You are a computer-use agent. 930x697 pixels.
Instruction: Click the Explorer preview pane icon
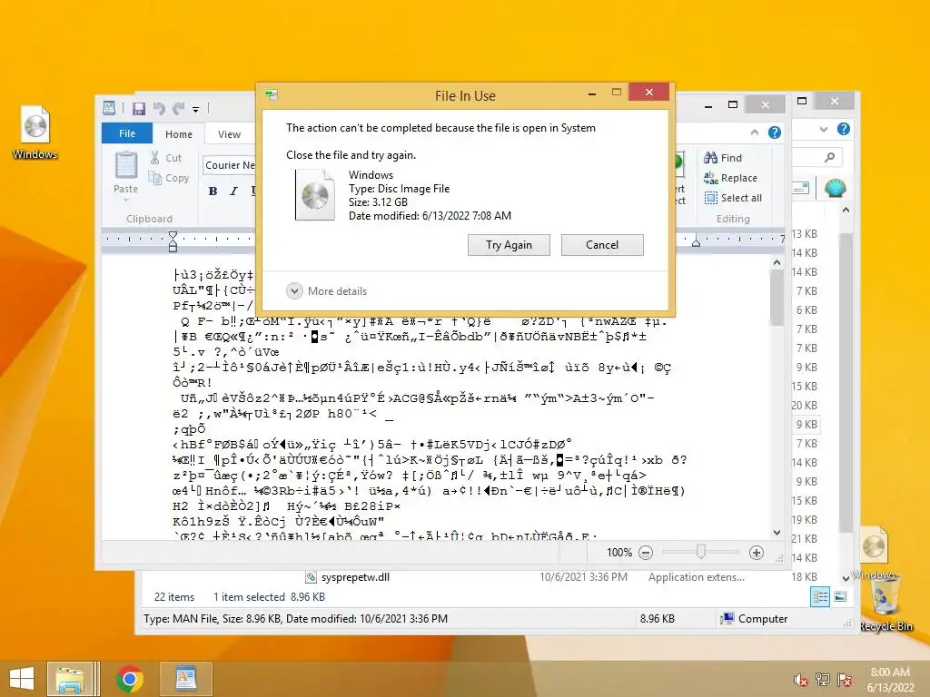coord(801,189)
